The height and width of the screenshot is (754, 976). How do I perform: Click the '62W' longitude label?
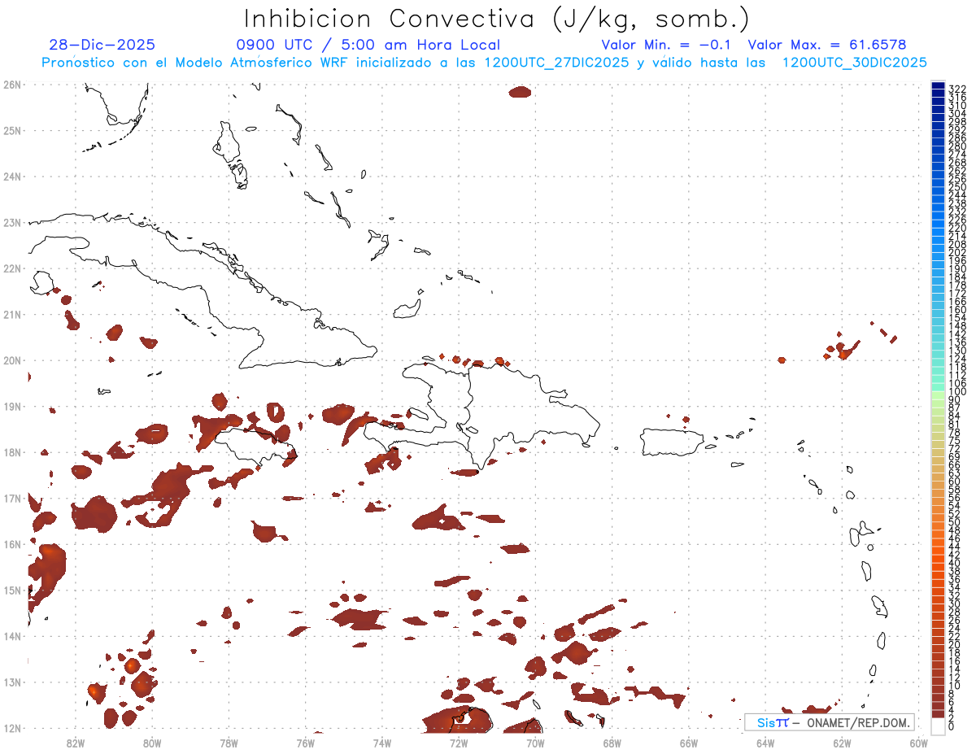click(842, 743)
